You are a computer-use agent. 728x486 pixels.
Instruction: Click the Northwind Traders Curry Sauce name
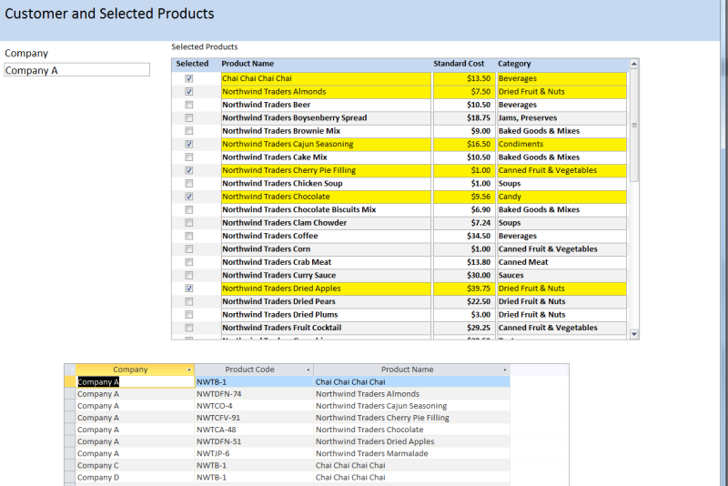click(x=326, y=275)
